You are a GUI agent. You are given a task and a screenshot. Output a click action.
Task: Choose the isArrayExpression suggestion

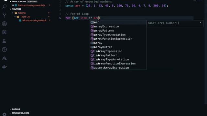tap(118, 51)
